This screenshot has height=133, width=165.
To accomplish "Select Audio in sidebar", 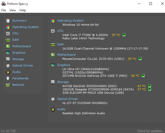I will [x=16, y=72].
